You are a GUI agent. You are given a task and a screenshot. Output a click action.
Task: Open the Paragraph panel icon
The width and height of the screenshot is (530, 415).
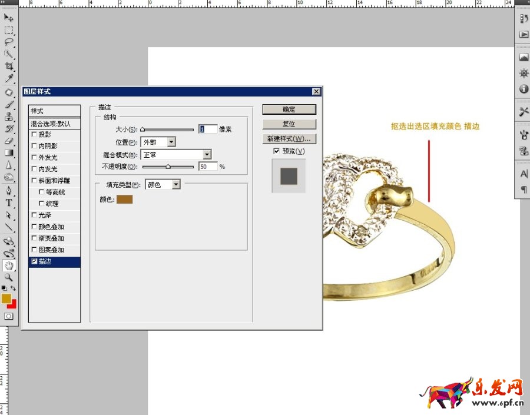click(524, 189)
